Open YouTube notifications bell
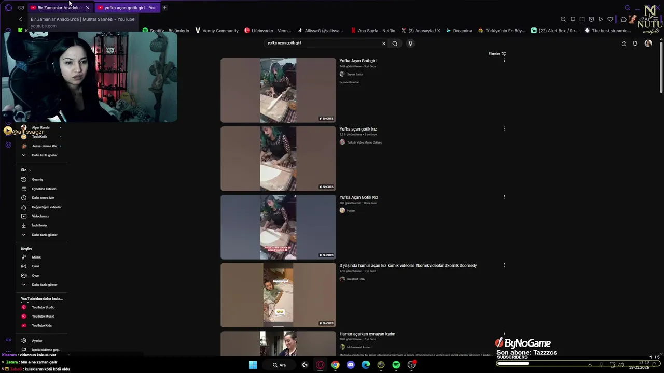 point(634,44)
